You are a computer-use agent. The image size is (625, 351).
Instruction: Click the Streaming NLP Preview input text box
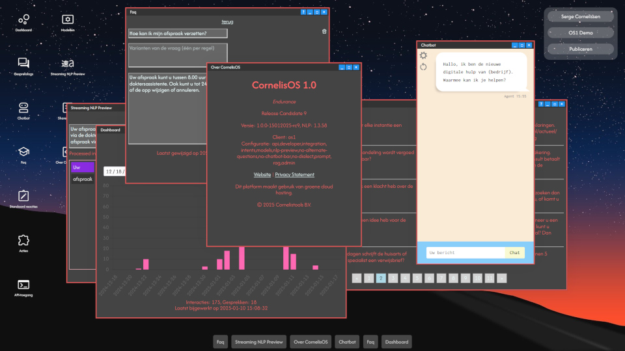[x=83, y=135]
